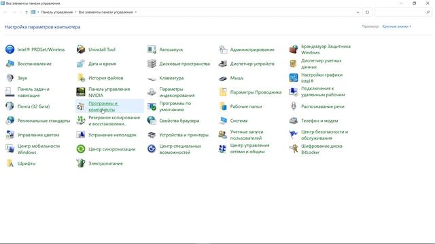Open Региональные стандарты link
The image size is (435, 244).
tap(43, 121)
